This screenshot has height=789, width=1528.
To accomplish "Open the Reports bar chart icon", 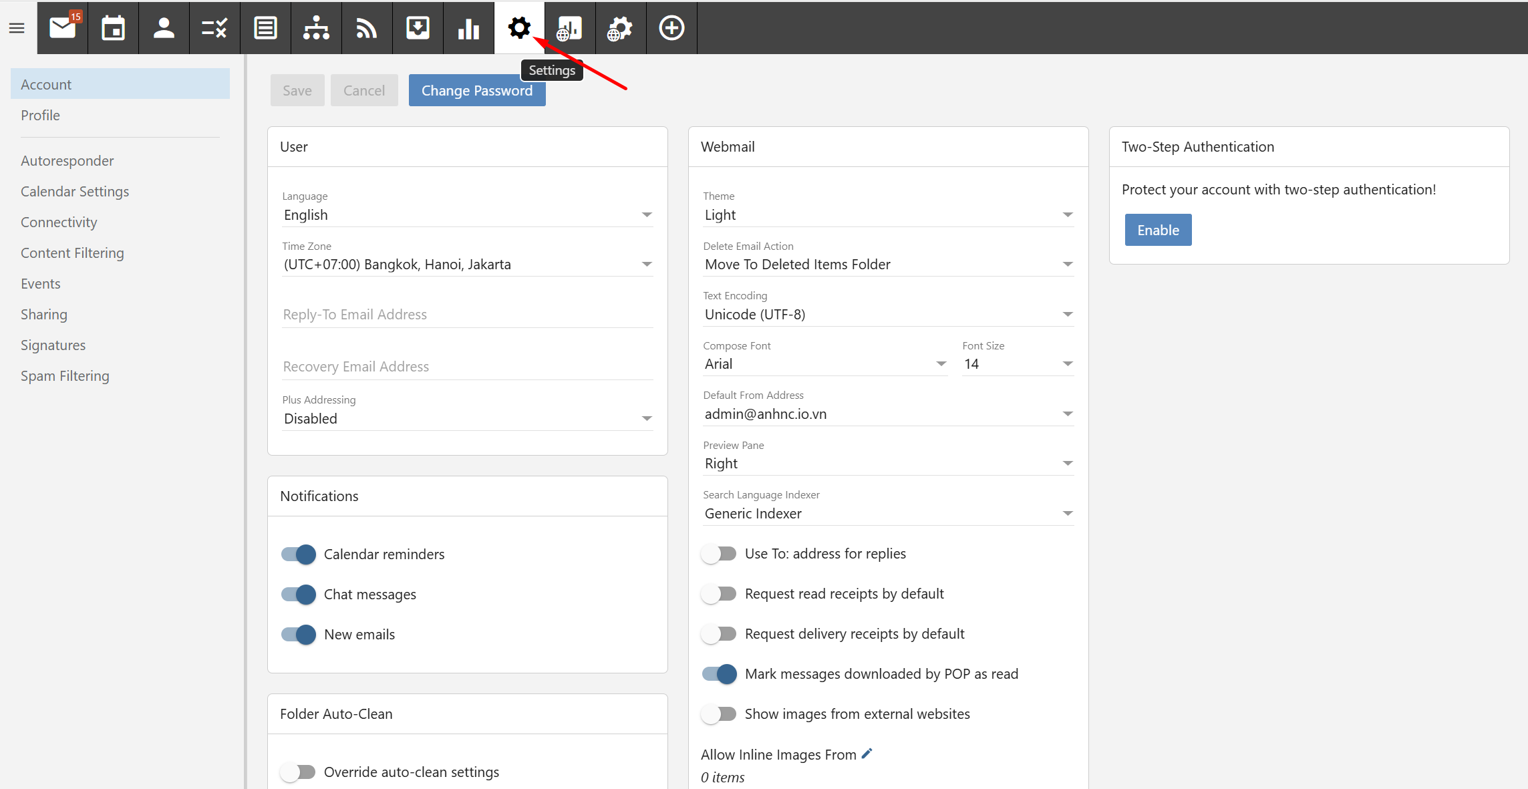I will click(469, 28).
